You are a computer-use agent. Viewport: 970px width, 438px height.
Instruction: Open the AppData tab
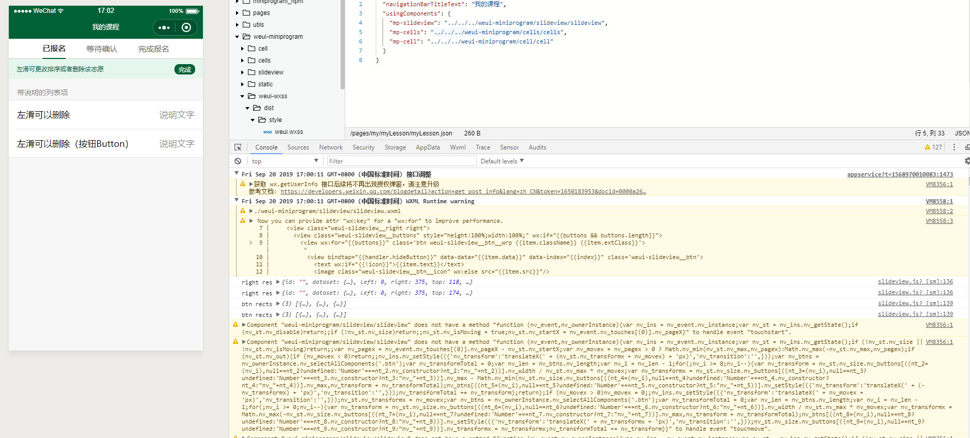428,147
